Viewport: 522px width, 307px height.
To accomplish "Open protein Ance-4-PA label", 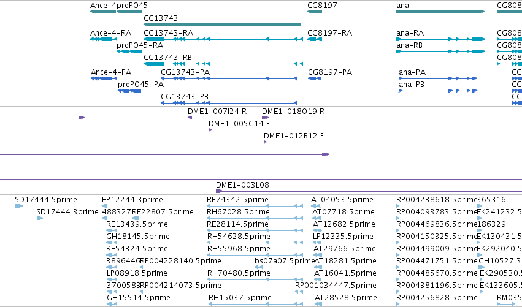I will click(111, 72).
